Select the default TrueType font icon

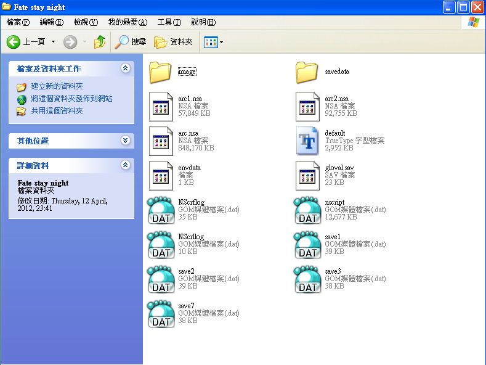307,141
